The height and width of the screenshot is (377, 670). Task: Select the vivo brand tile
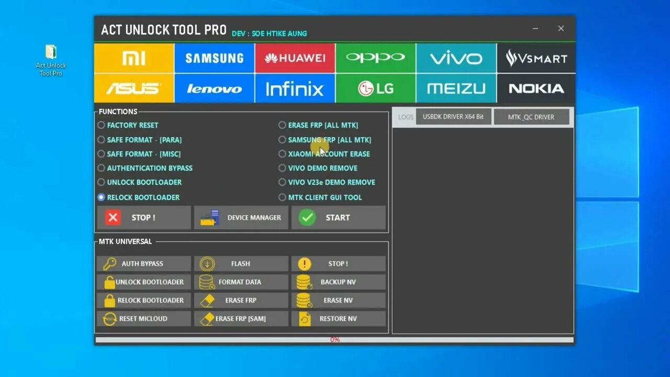click(x=456, y=58)
